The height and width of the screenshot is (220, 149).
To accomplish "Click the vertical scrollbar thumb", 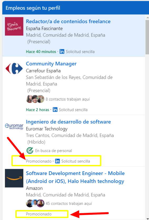I will point(147,37).
